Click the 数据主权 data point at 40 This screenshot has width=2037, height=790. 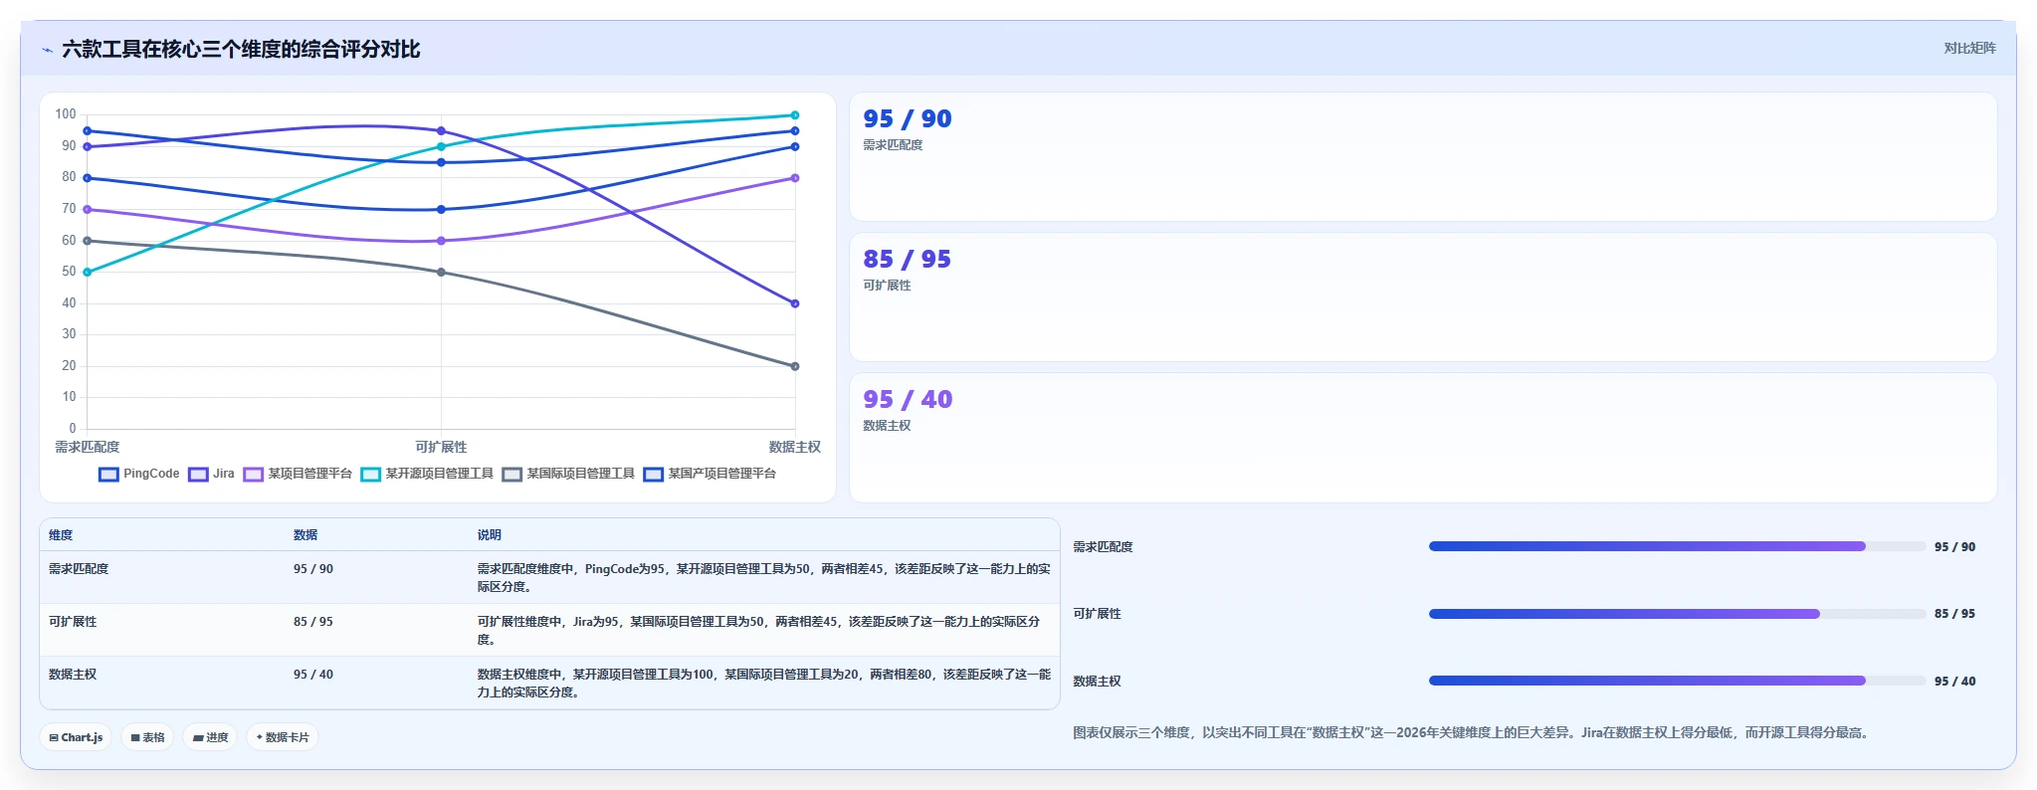(795, 303)
